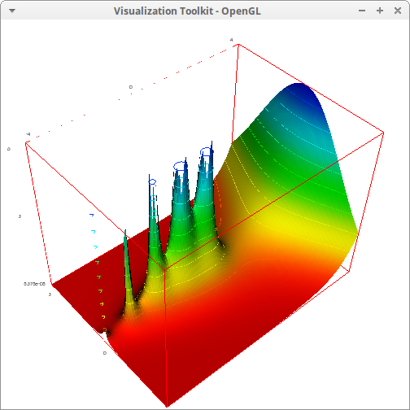Minimize the Visualization Toolkit window

362,11
